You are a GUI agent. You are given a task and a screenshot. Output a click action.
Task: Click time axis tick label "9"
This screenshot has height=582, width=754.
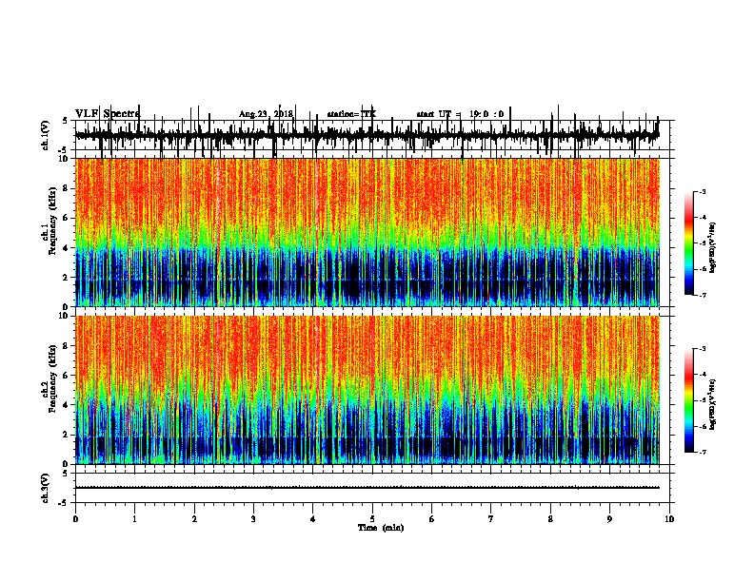pyautogui.click(x=609, y=519)
